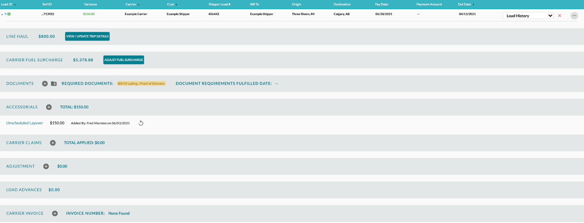Click the Del Date column header
This screenshot has width=584, height=223.
(x=464, y=4)
